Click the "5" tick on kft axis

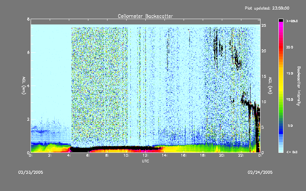[263, 127]
